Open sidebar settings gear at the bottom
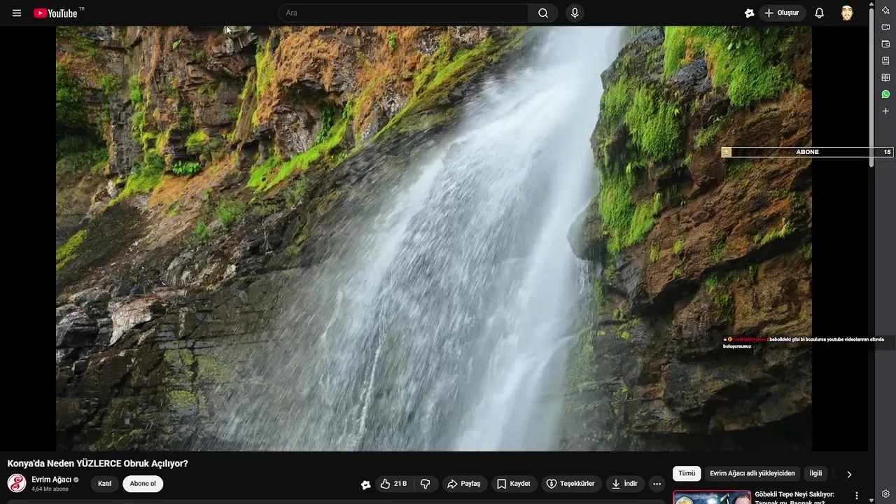896x504 pixels. tap(885, 493)
